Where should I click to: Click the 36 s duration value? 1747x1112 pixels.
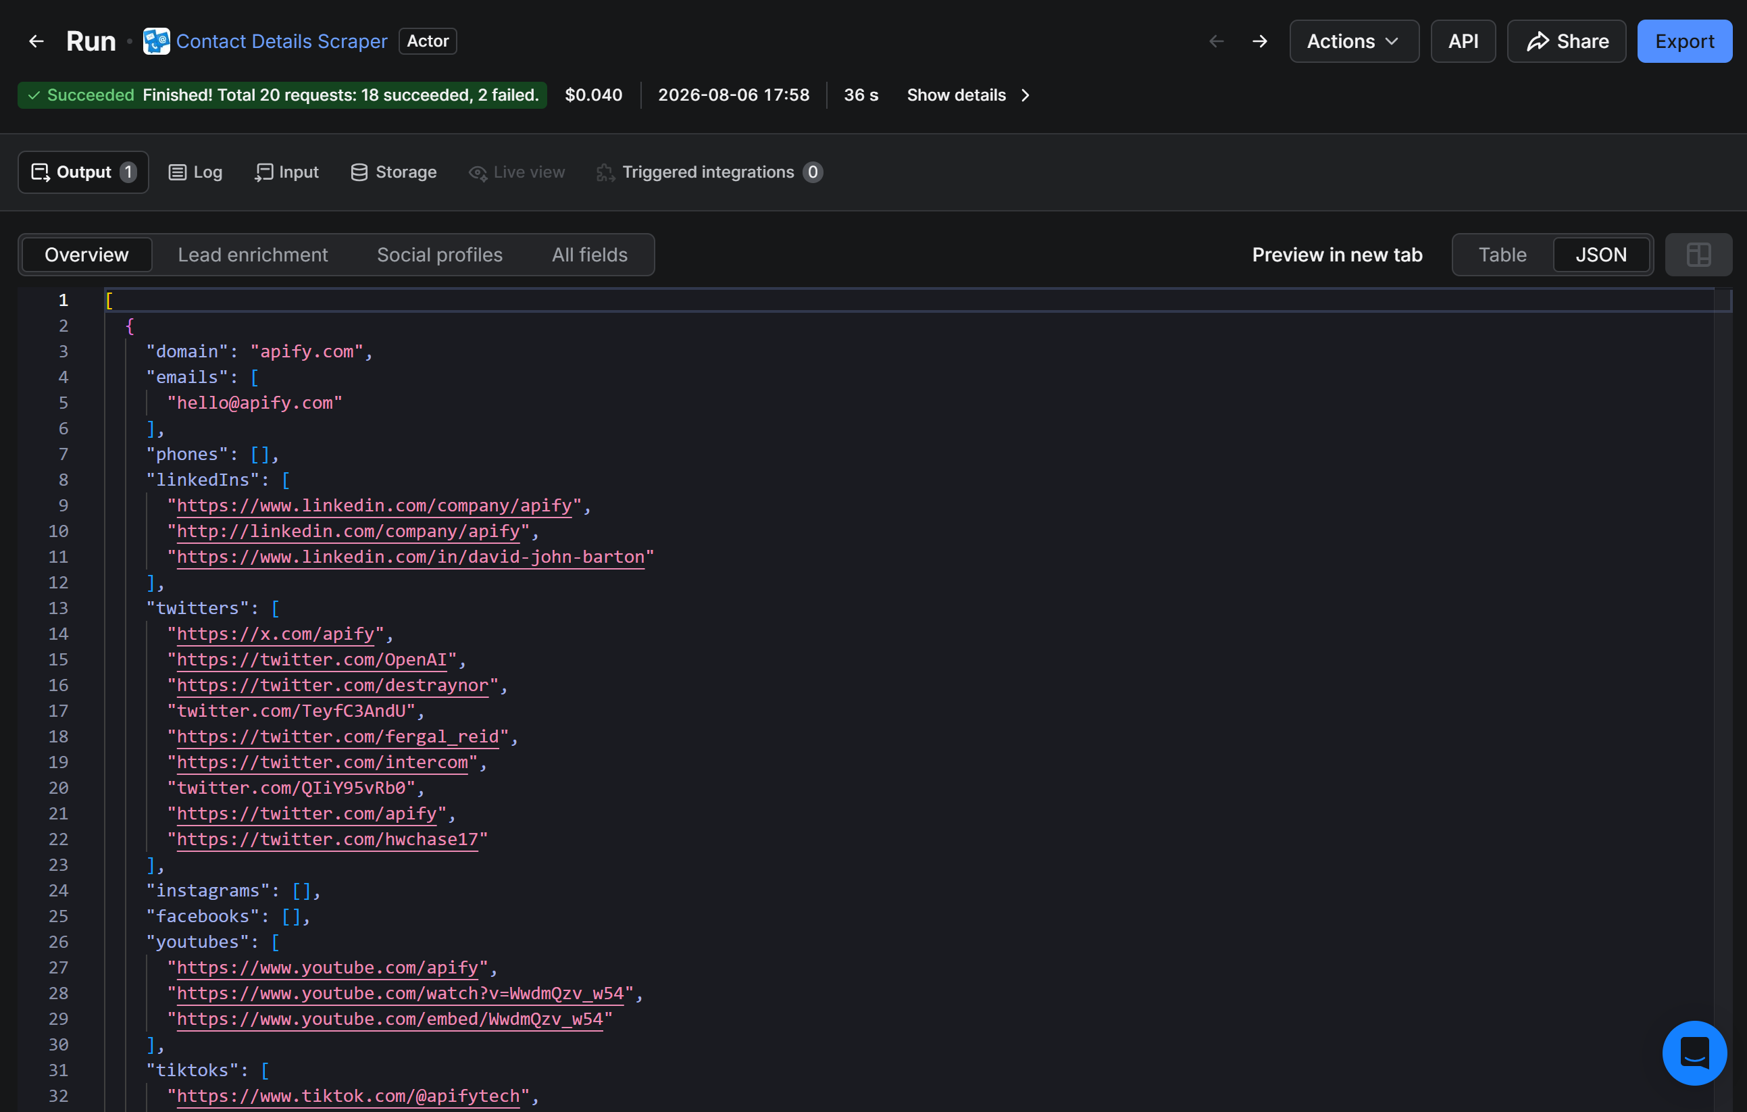click(861, 95)
